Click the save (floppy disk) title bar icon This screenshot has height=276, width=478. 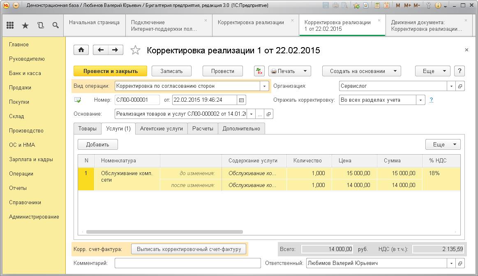pos(326,5)
